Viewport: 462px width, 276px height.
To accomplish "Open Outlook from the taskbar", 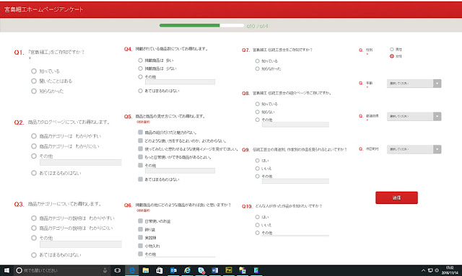I will point(173,270).
